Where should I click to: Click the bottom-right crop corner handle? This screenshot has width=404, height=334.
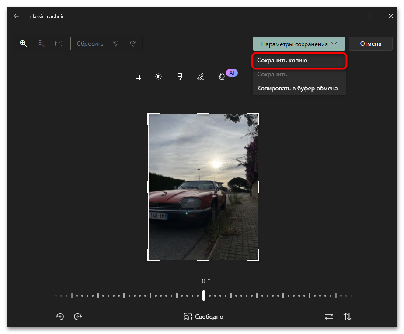pos(258,260)
